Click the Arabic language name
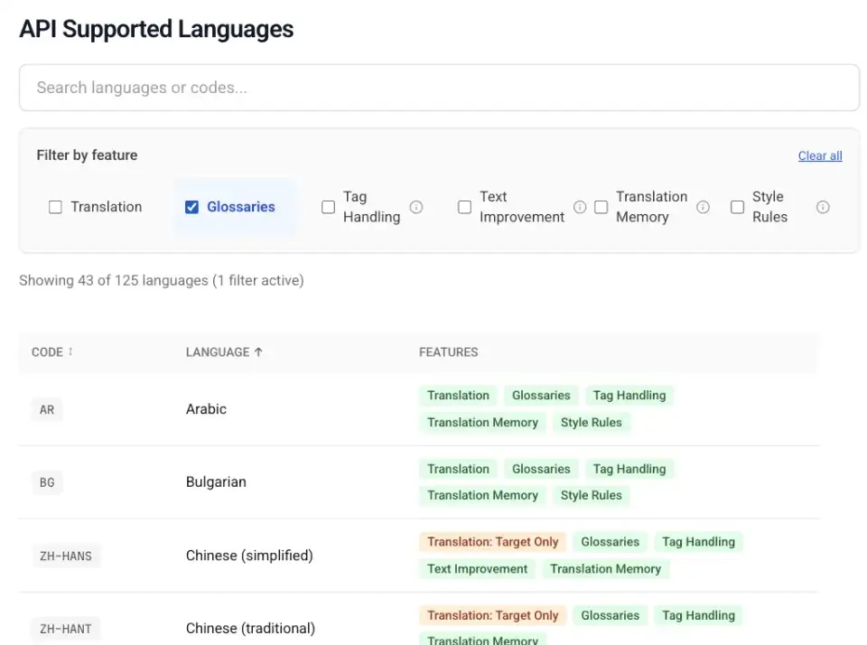 pos(206,409)
